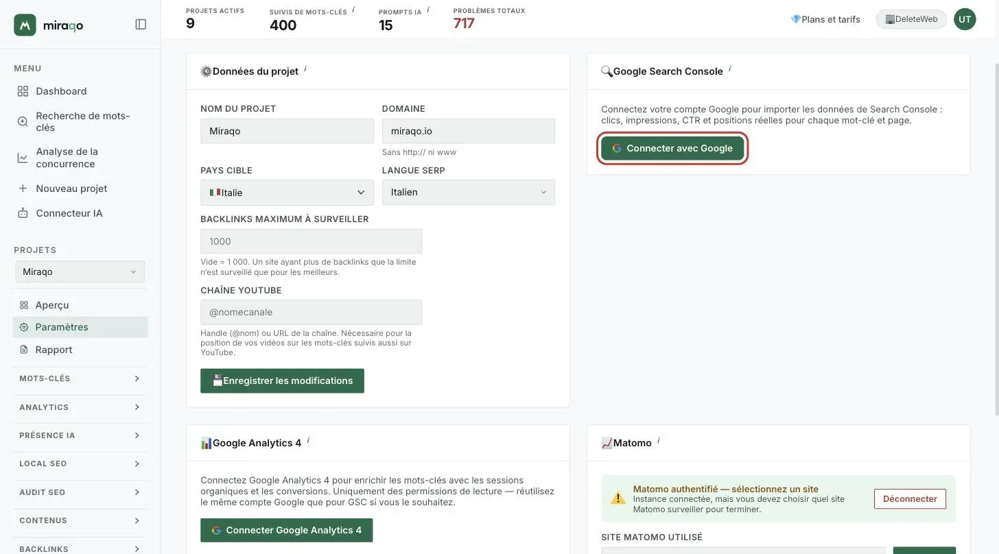
Task: Click the miraqo logo icon
Action: coord(25,25)
